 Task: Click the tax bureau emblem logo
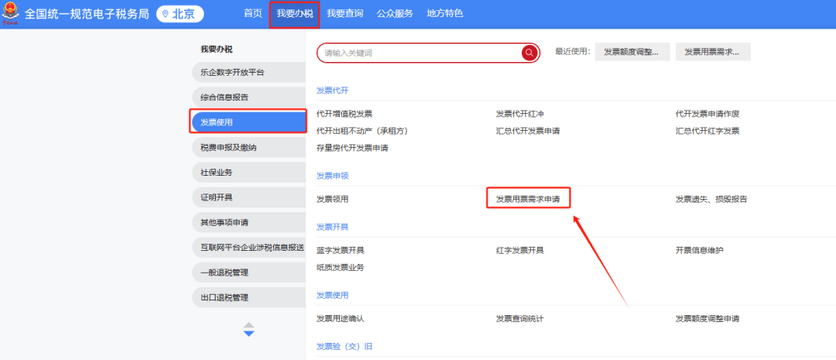click(11, 14)
